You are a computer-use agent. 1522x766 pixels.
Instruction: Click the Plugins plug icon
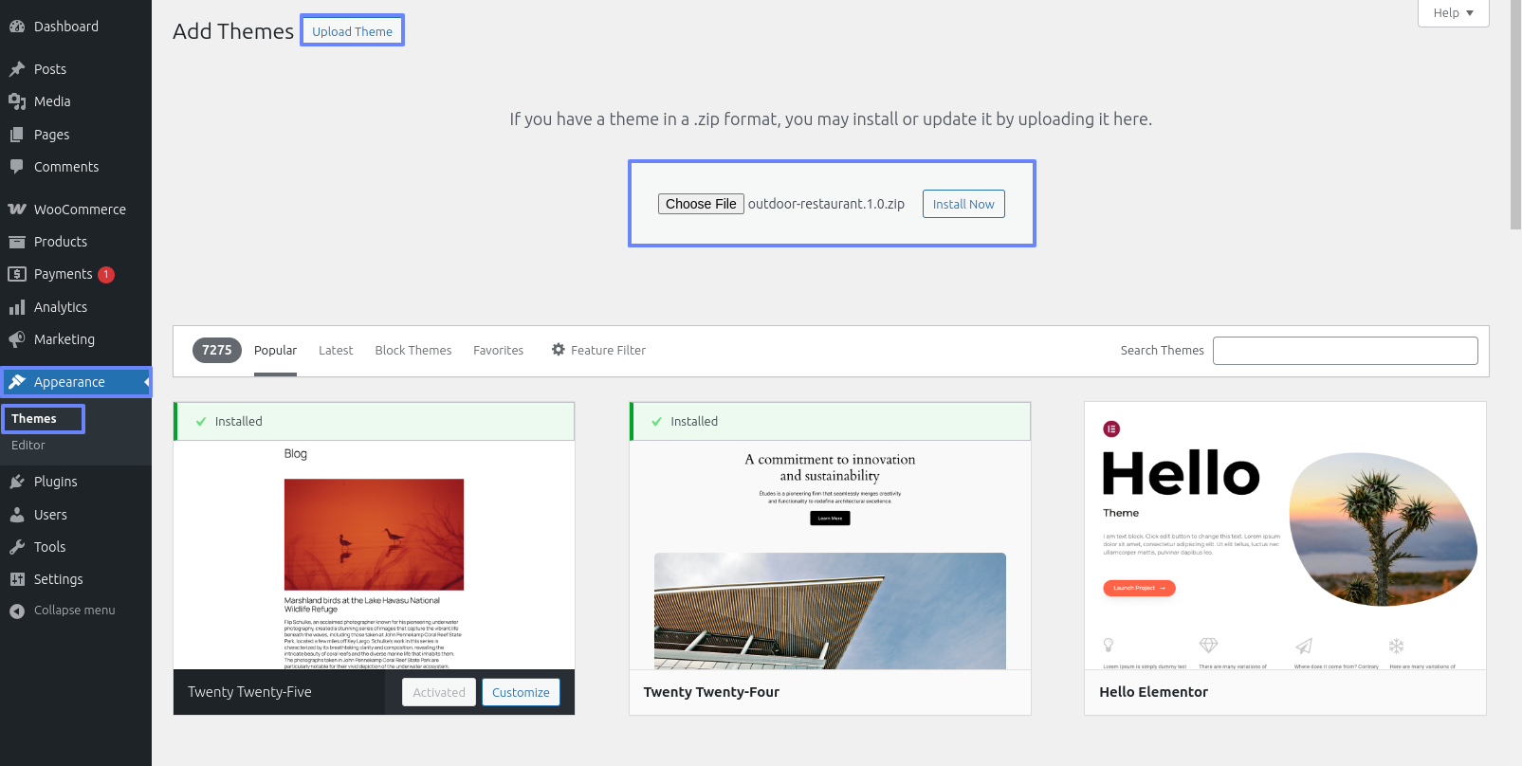(x=17, y=482)
